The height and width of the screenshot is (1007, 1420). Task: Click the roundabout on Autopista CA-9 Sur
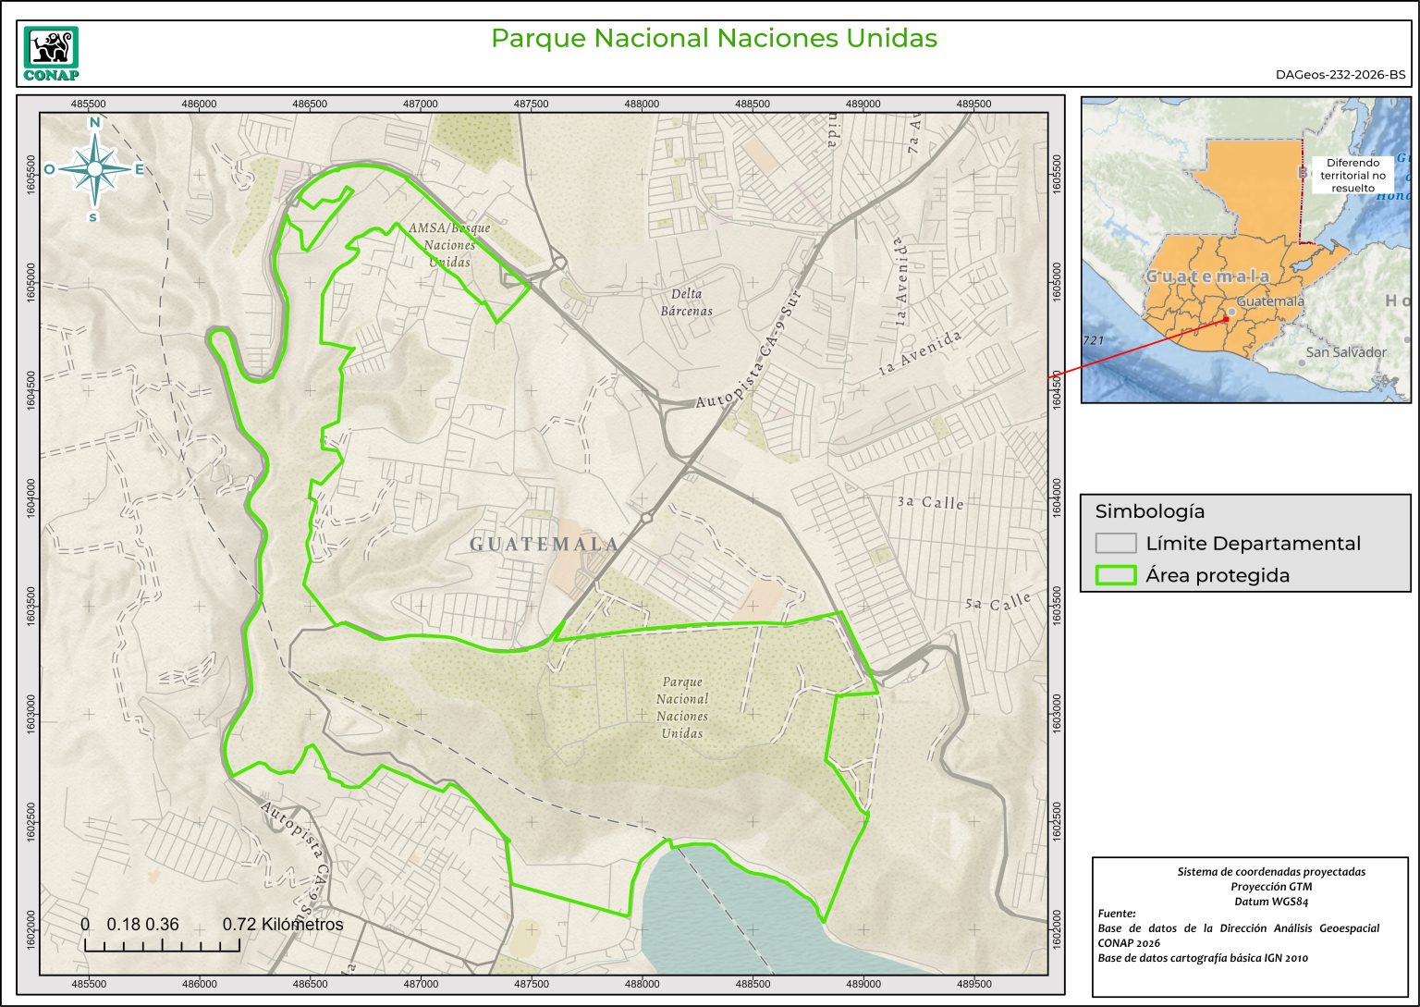[646, 518]
